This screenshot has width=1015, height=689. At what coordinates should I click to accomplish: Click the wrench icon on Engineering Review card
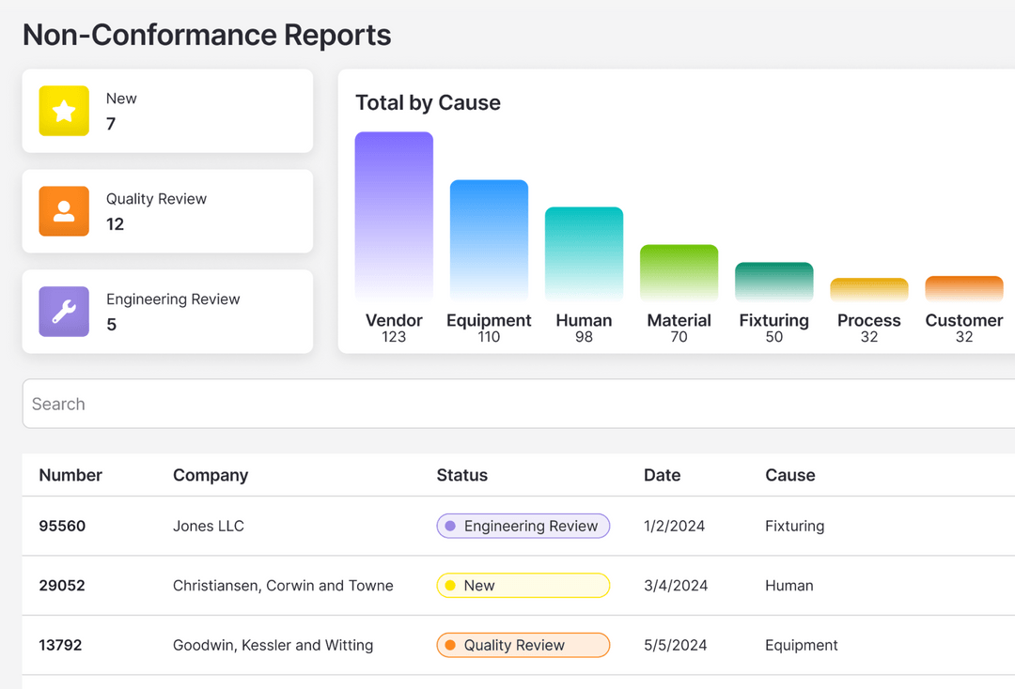tap(63, 311)
